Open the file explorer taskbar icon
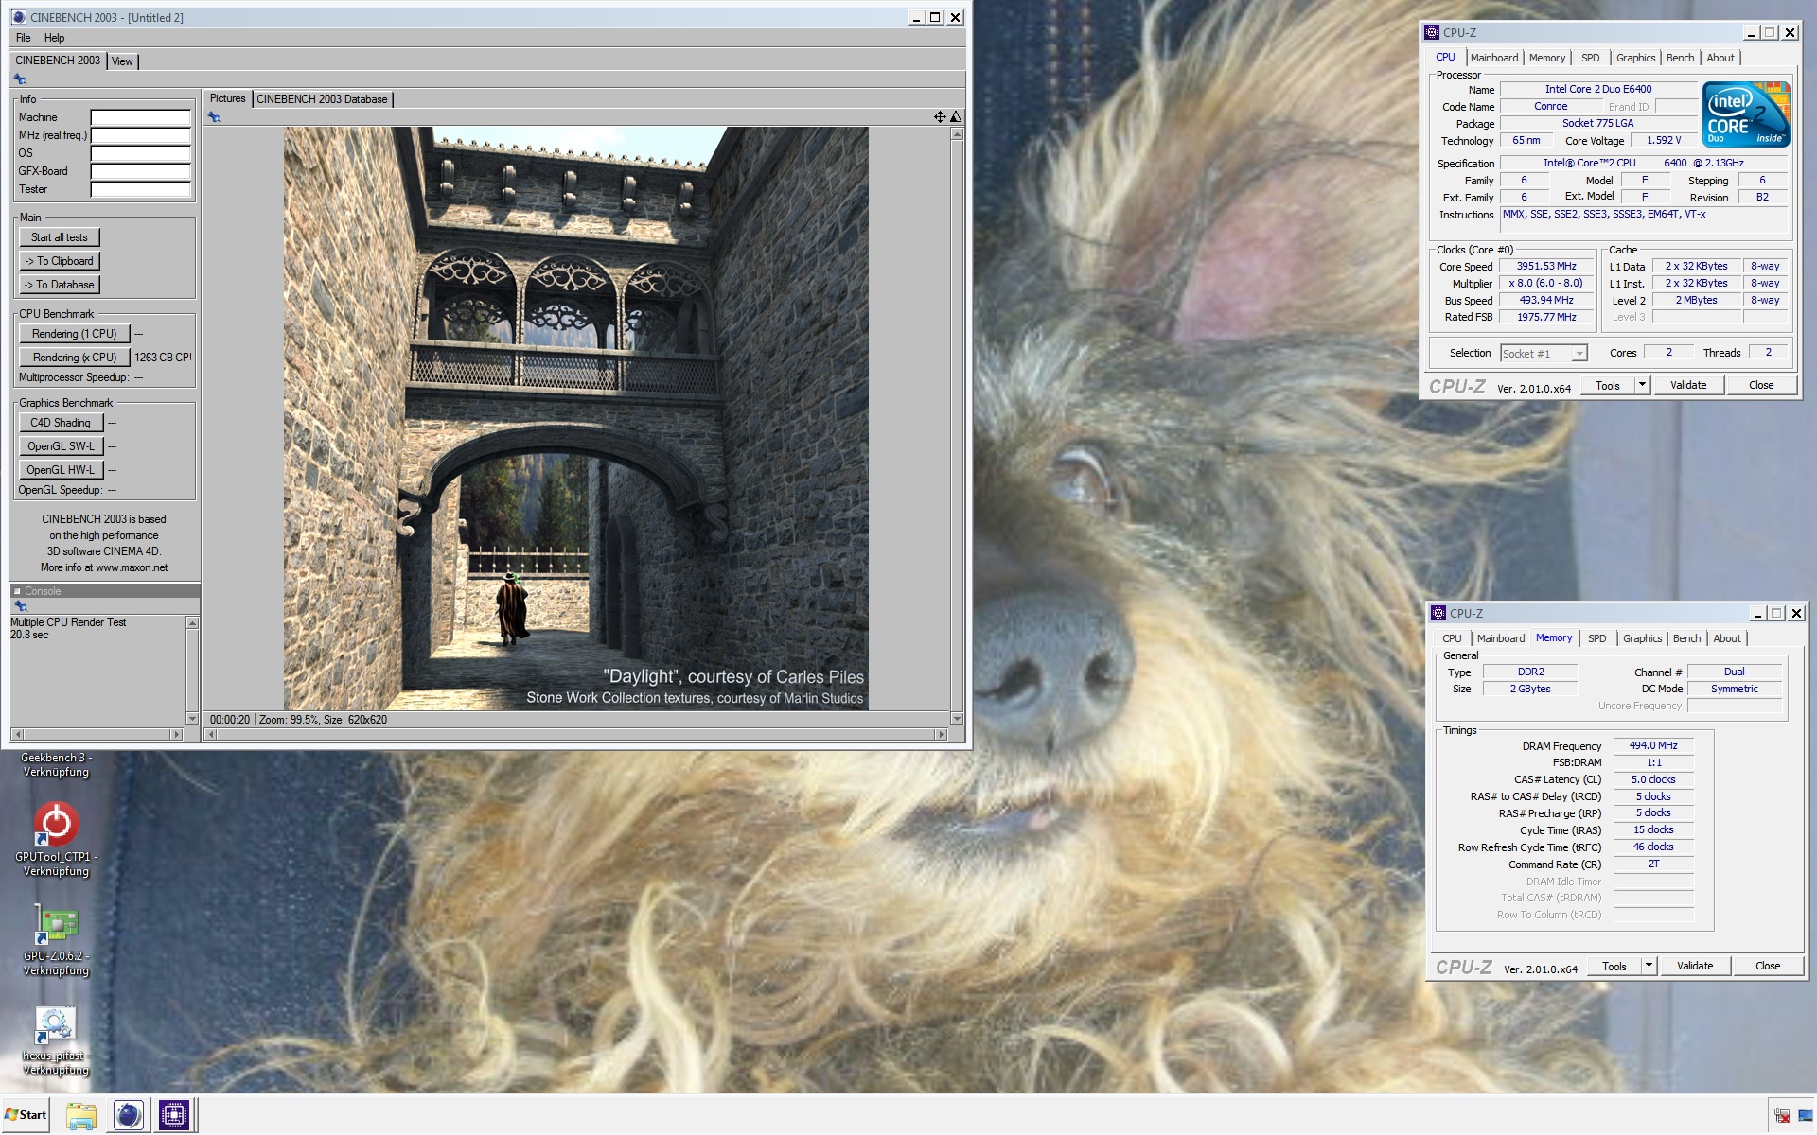 tap(81, 1115)
